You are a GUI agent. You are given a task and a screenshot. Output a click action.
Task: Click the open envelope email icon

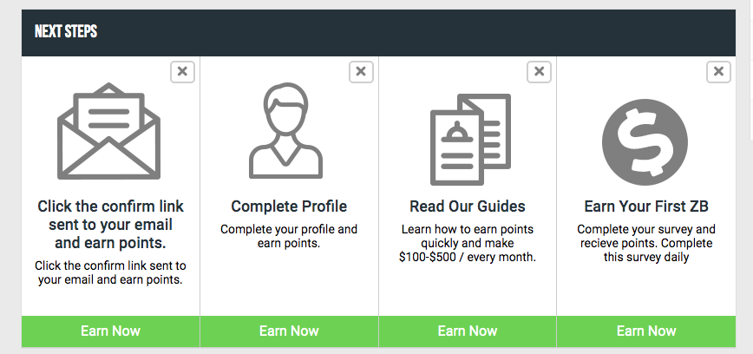point(109,131)
